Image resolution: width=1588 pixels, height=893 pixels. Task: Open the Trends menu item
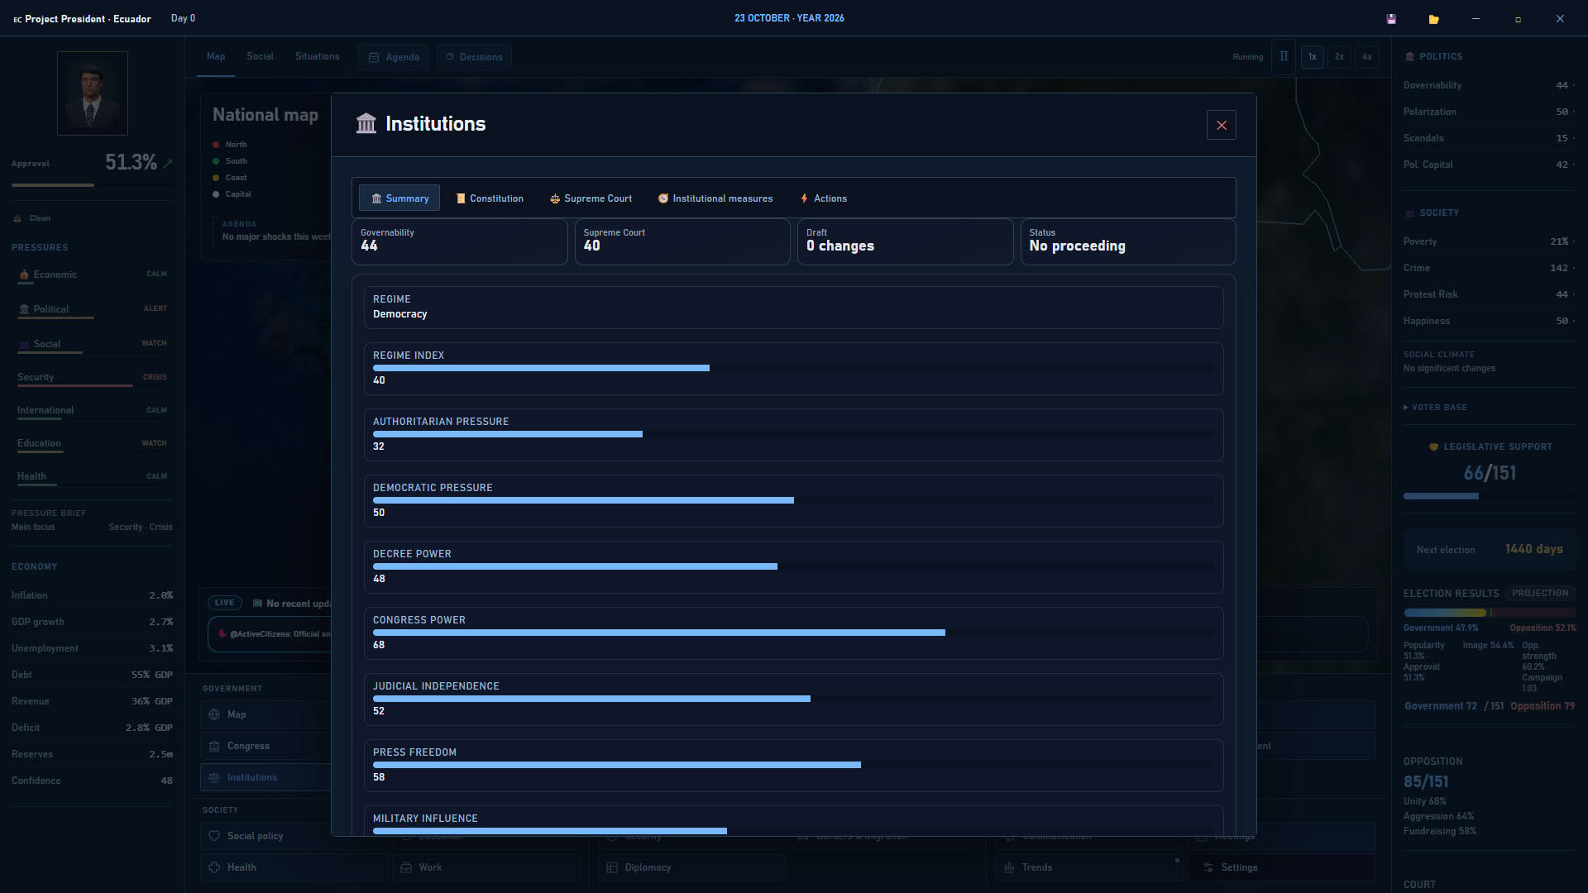coord(1088,867)
